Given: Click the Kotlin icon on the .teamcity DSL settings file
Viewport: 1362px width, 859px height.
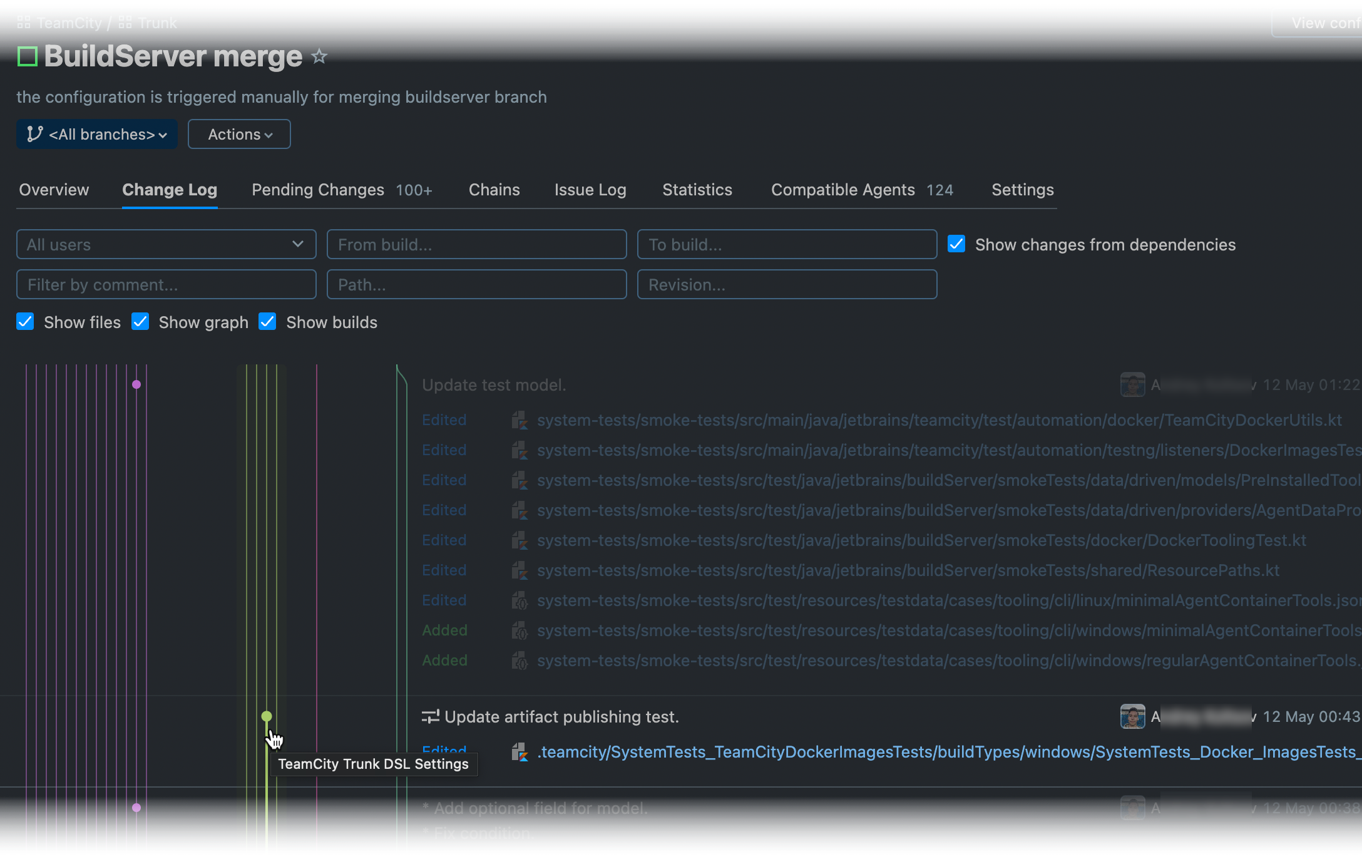Looking at the screenshot, I should [520, 752].
